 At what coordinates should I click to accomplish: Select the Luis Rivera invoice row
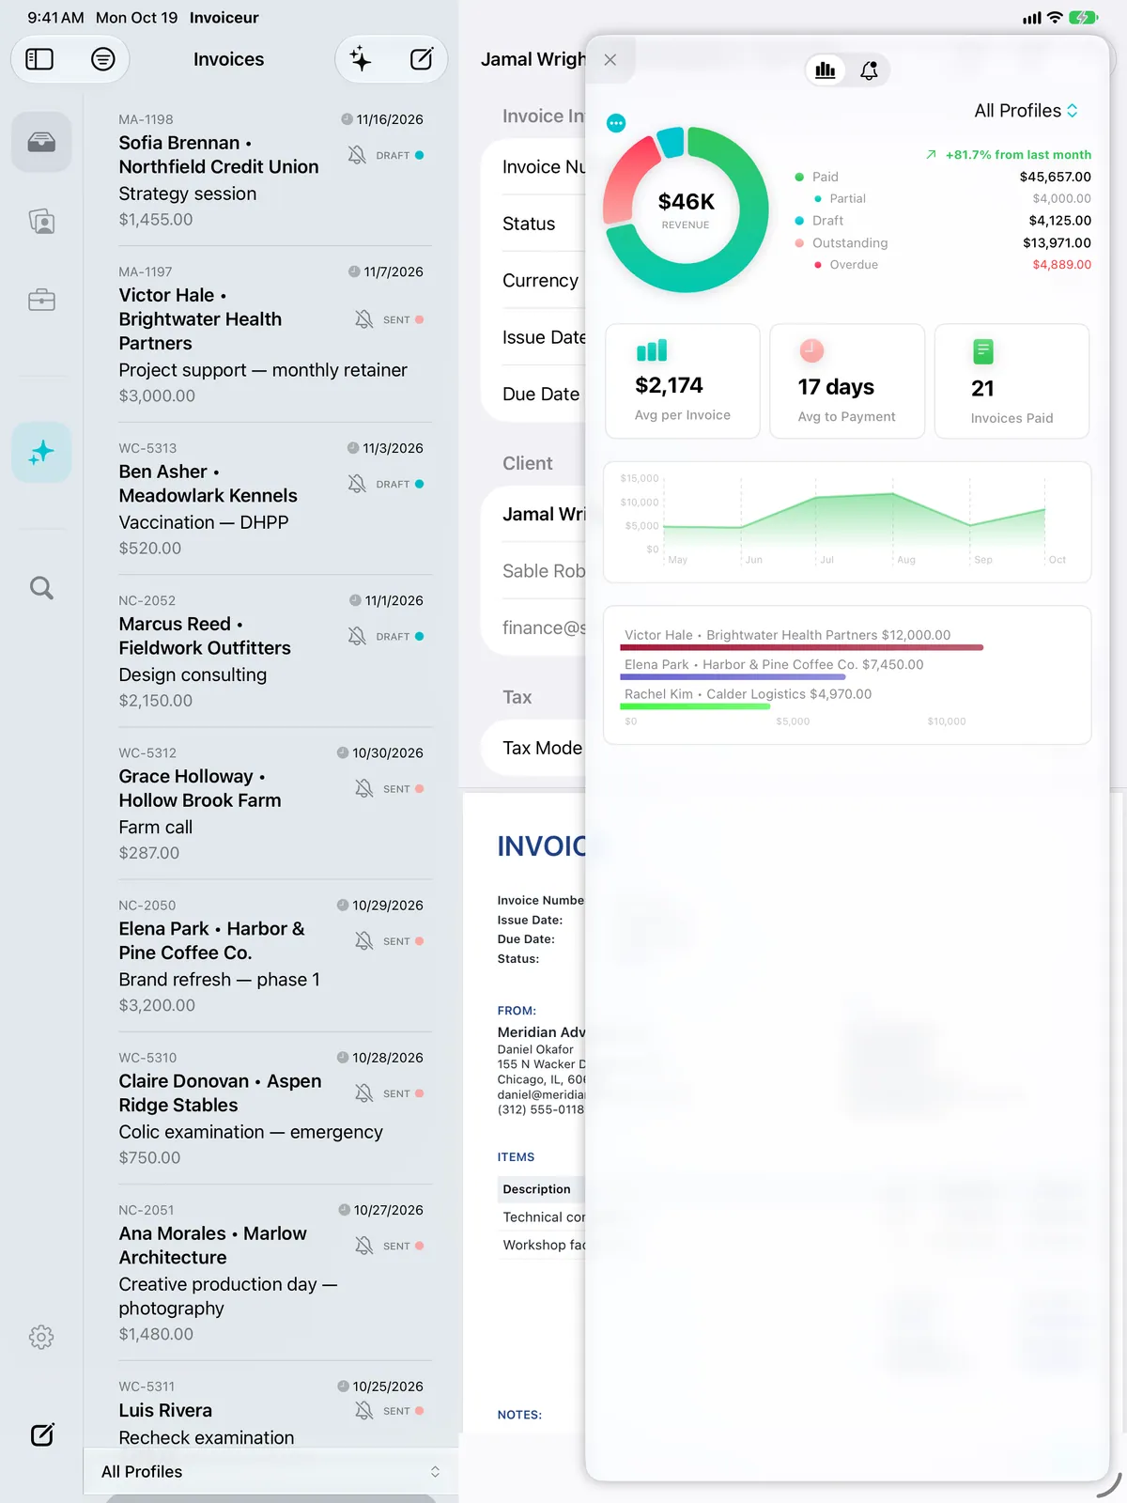[271, 1404]
